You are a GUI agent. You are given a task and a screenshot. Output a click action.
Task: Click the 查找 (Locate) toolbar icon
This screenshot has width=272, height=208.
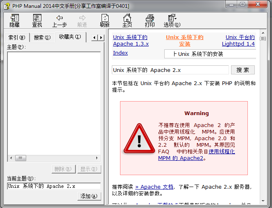pos(37,21)
